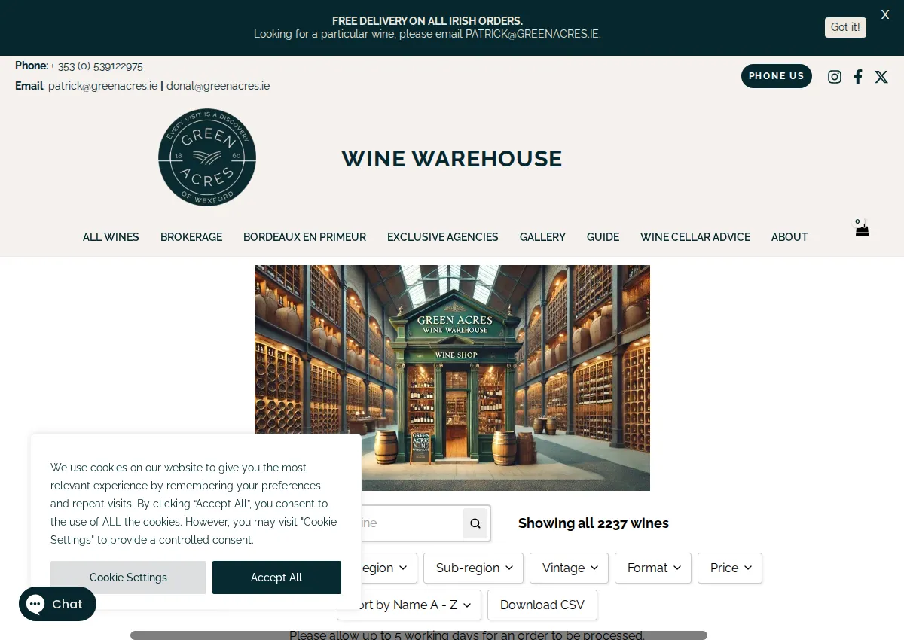Click the search magnifier button
The height and width of the screenshot is (640, 904).
tap(475, 523)
